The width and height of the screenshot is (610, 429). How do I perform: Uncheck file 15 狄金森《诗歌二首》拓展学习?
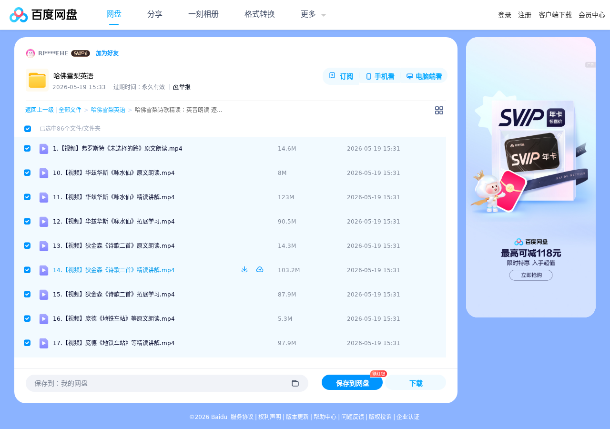coord(27,294)
